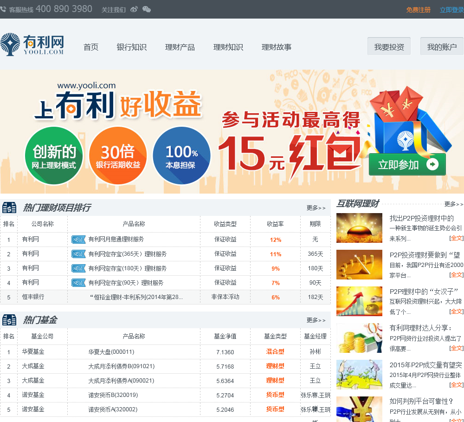
Task: Open product 有利网月息通理财服务
Action: coord(116,240)
